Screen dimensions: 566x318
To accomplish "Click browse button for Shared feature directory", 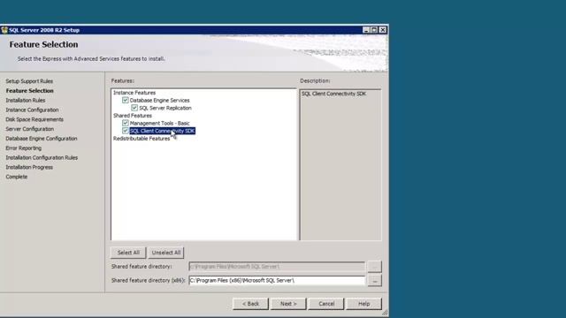I will tap(375, 267).
